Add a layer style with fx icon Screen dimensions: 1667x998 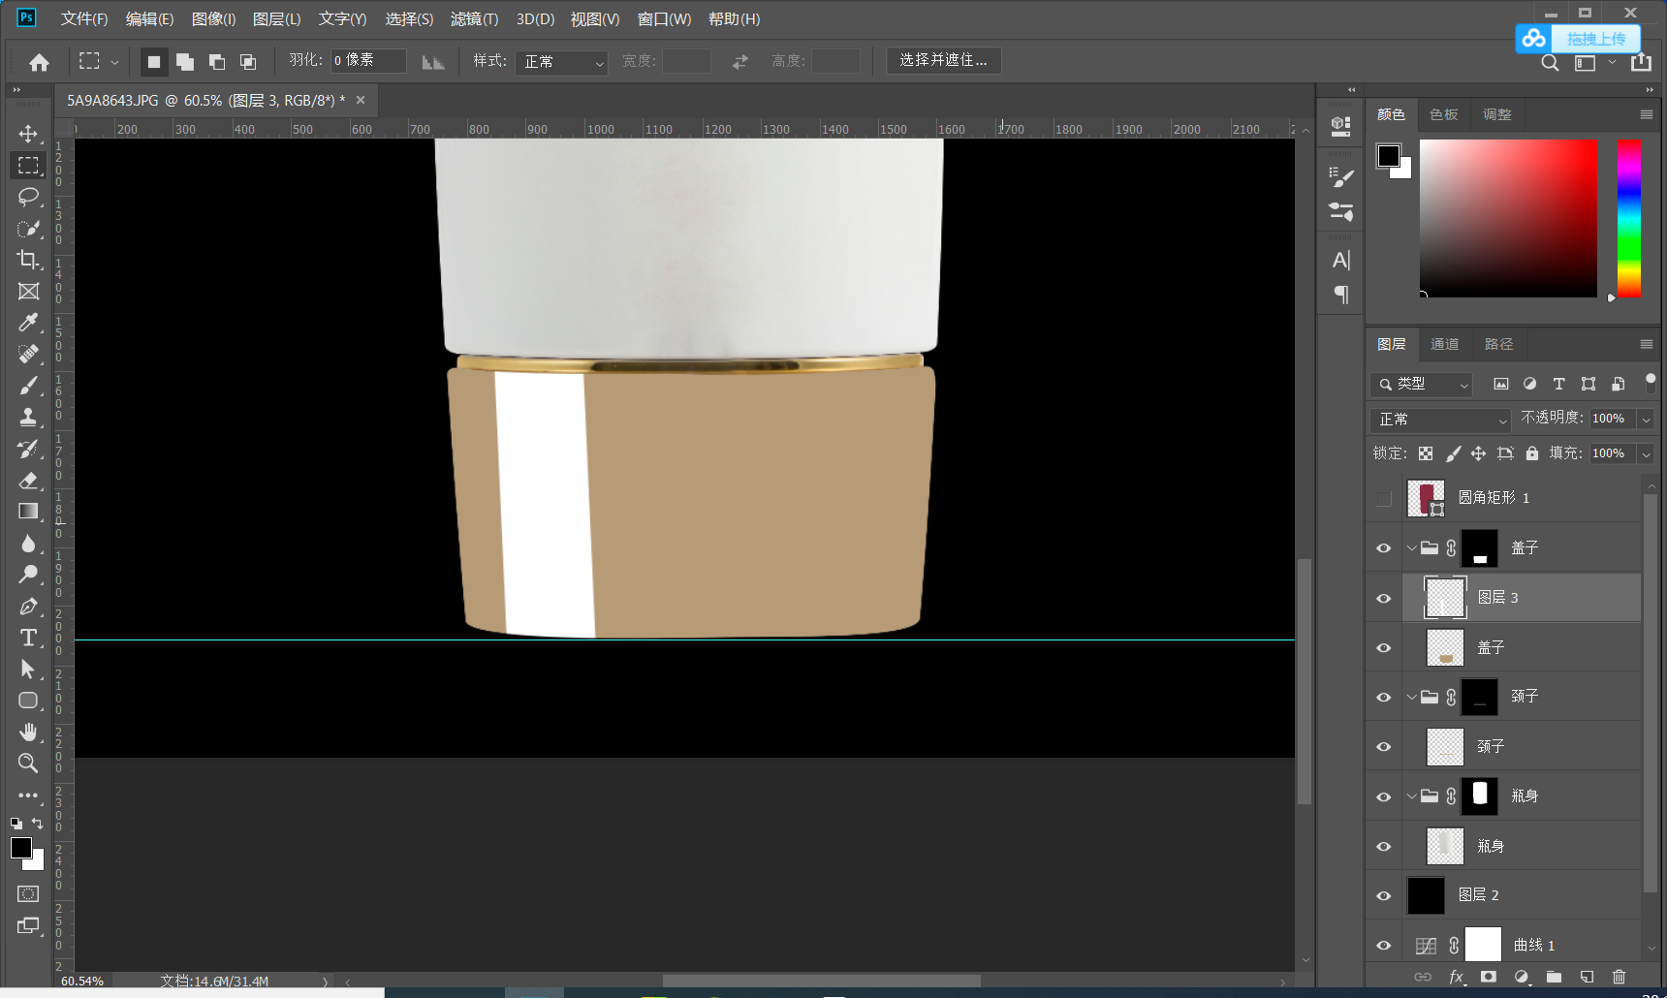(1456, 977)
